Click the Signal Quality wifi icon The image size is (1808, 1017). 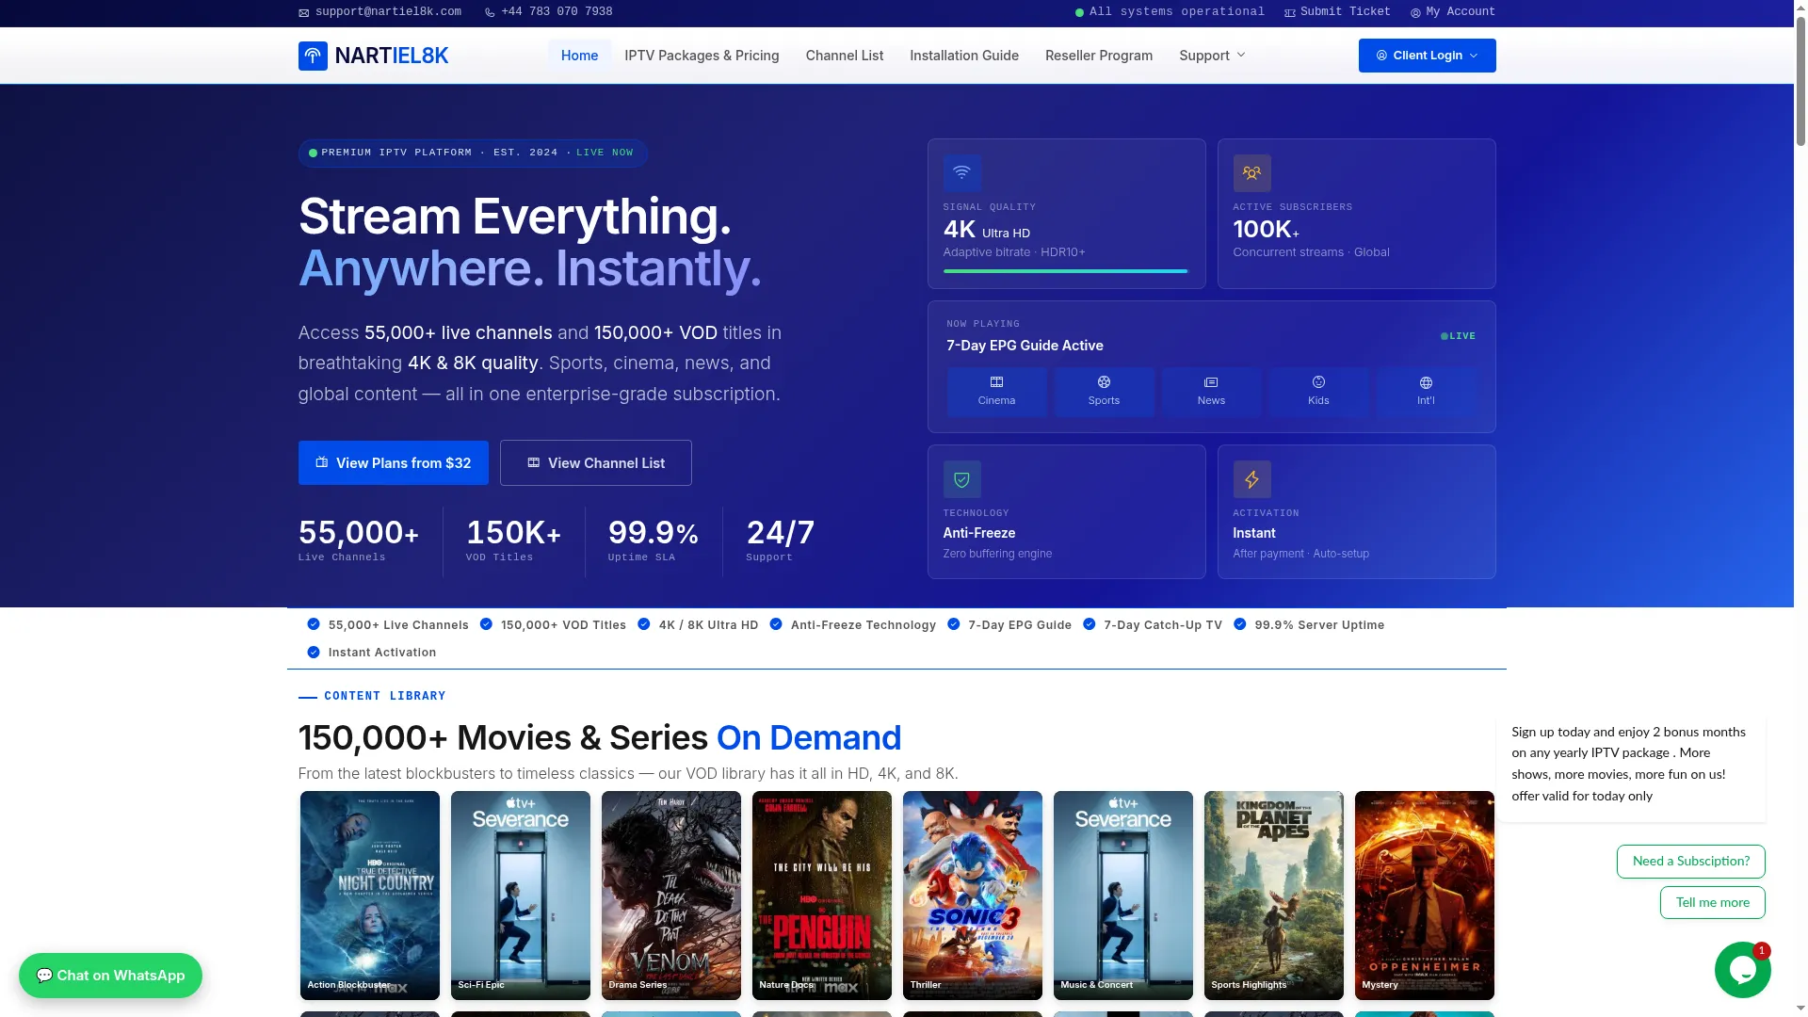[x=961, y=173]
